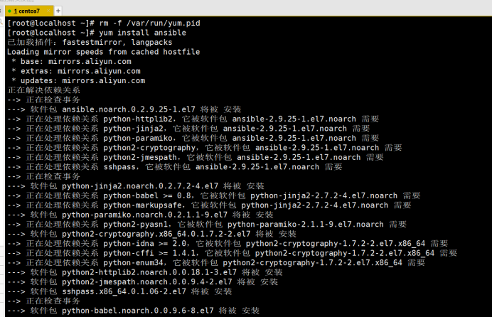Click the '正在解决依赖关系' line
The height and width of the screenshot is (317, 492).
coord(43,90)
